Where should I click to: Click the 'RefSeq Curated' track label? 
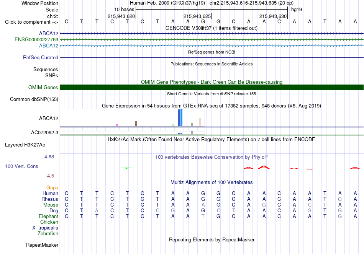pos(40,57)
